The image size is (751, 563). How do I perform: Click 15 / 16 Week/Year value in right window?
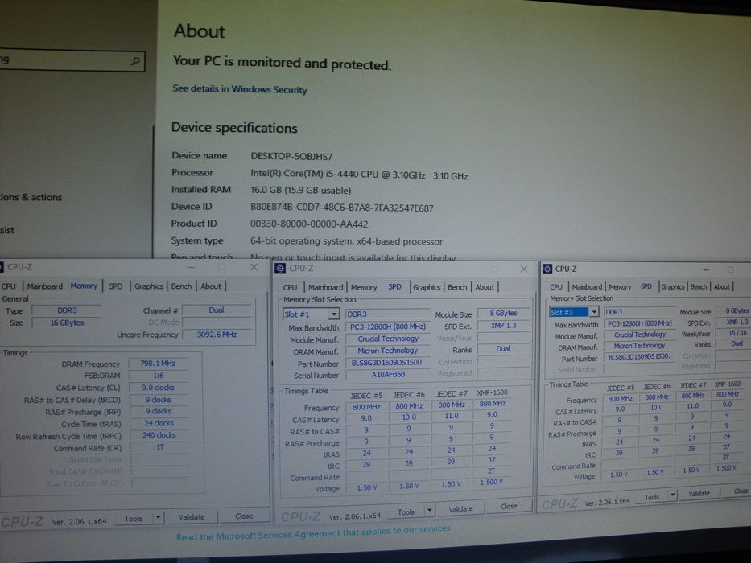[x=737, y=333]
